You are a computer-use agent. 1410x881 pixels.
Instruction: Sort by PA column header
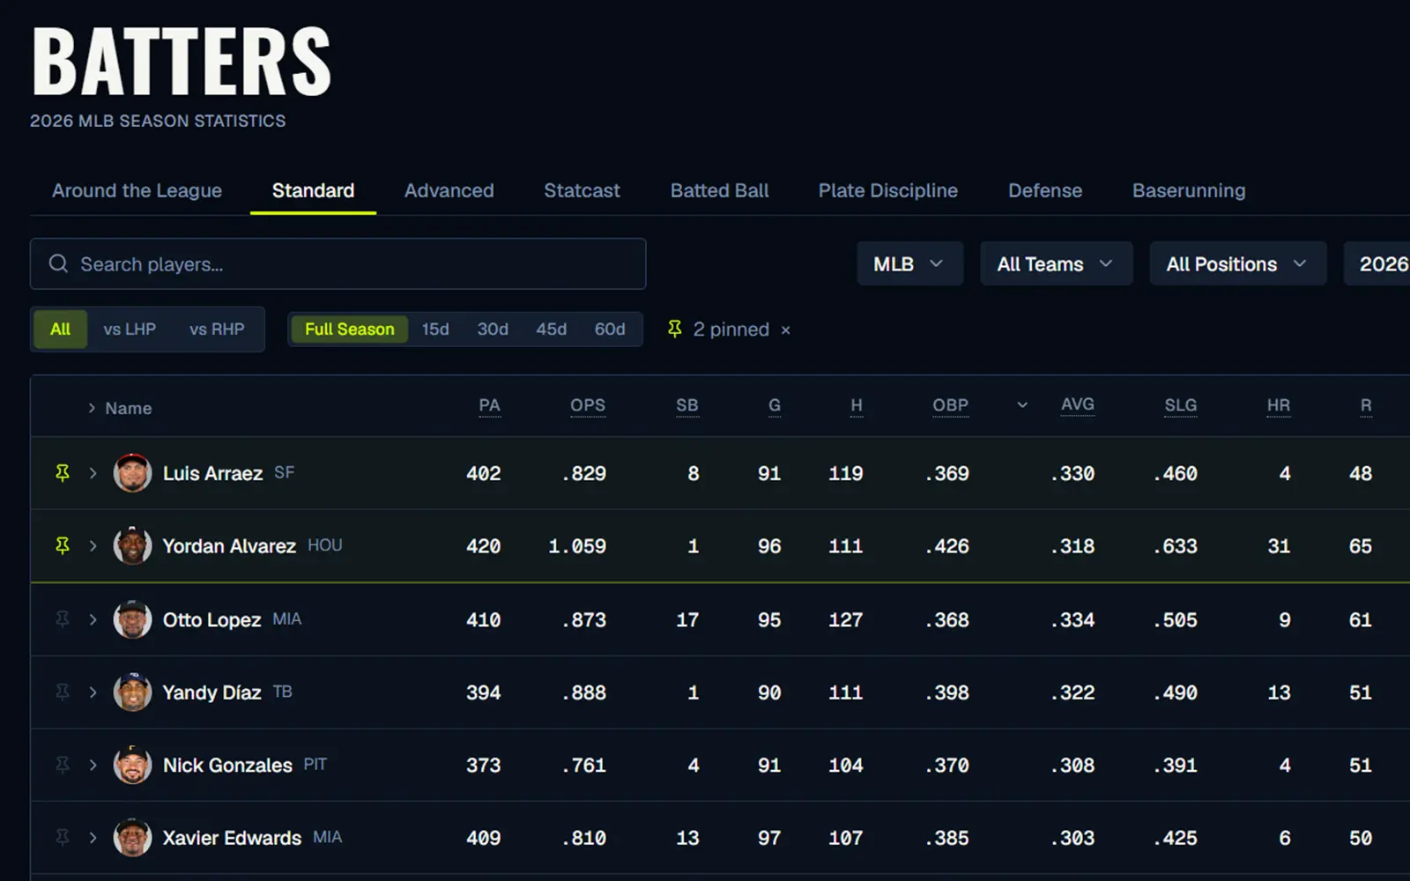pyautogui.click(x=489, y=405)
